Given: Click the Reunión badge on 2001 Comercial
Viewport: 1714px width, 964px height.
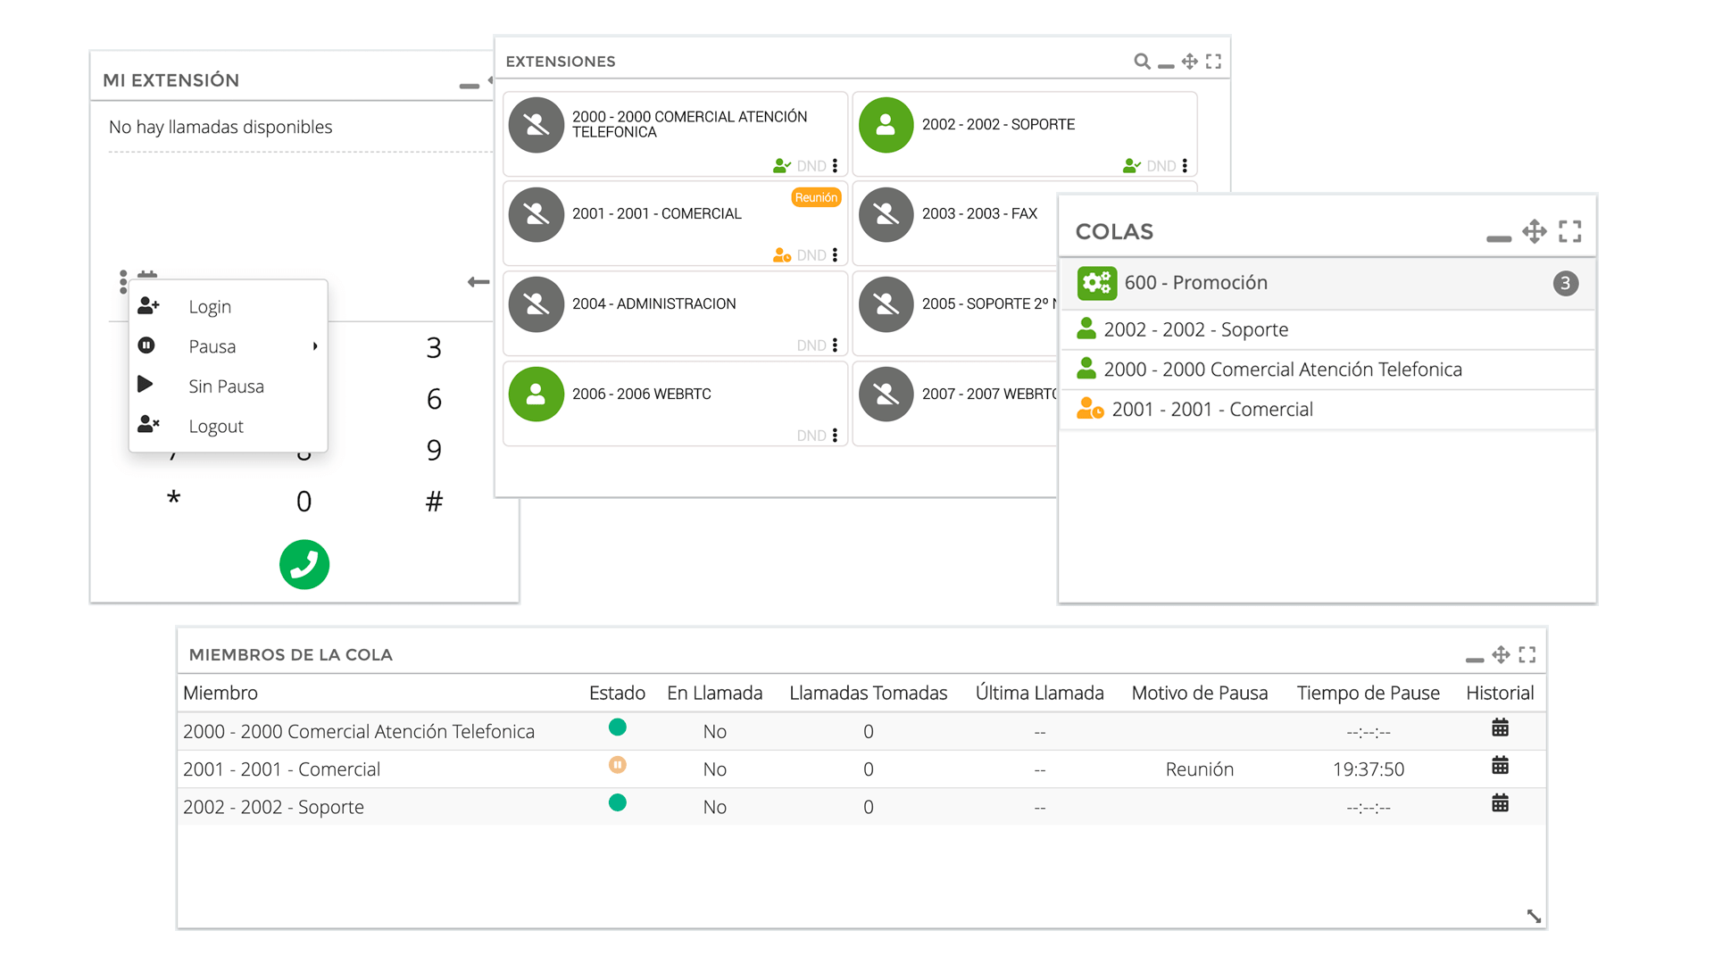Looking at the screenshot, I should (816, 197).
